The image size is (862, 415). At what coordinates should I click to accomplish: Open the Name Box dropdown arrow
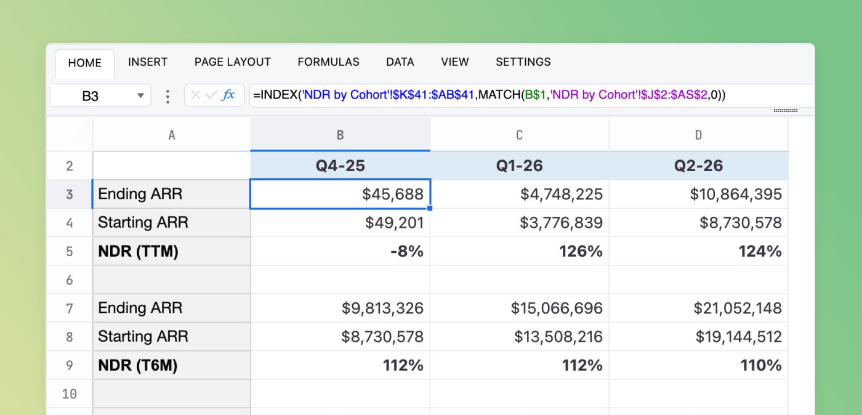point(140,96)
